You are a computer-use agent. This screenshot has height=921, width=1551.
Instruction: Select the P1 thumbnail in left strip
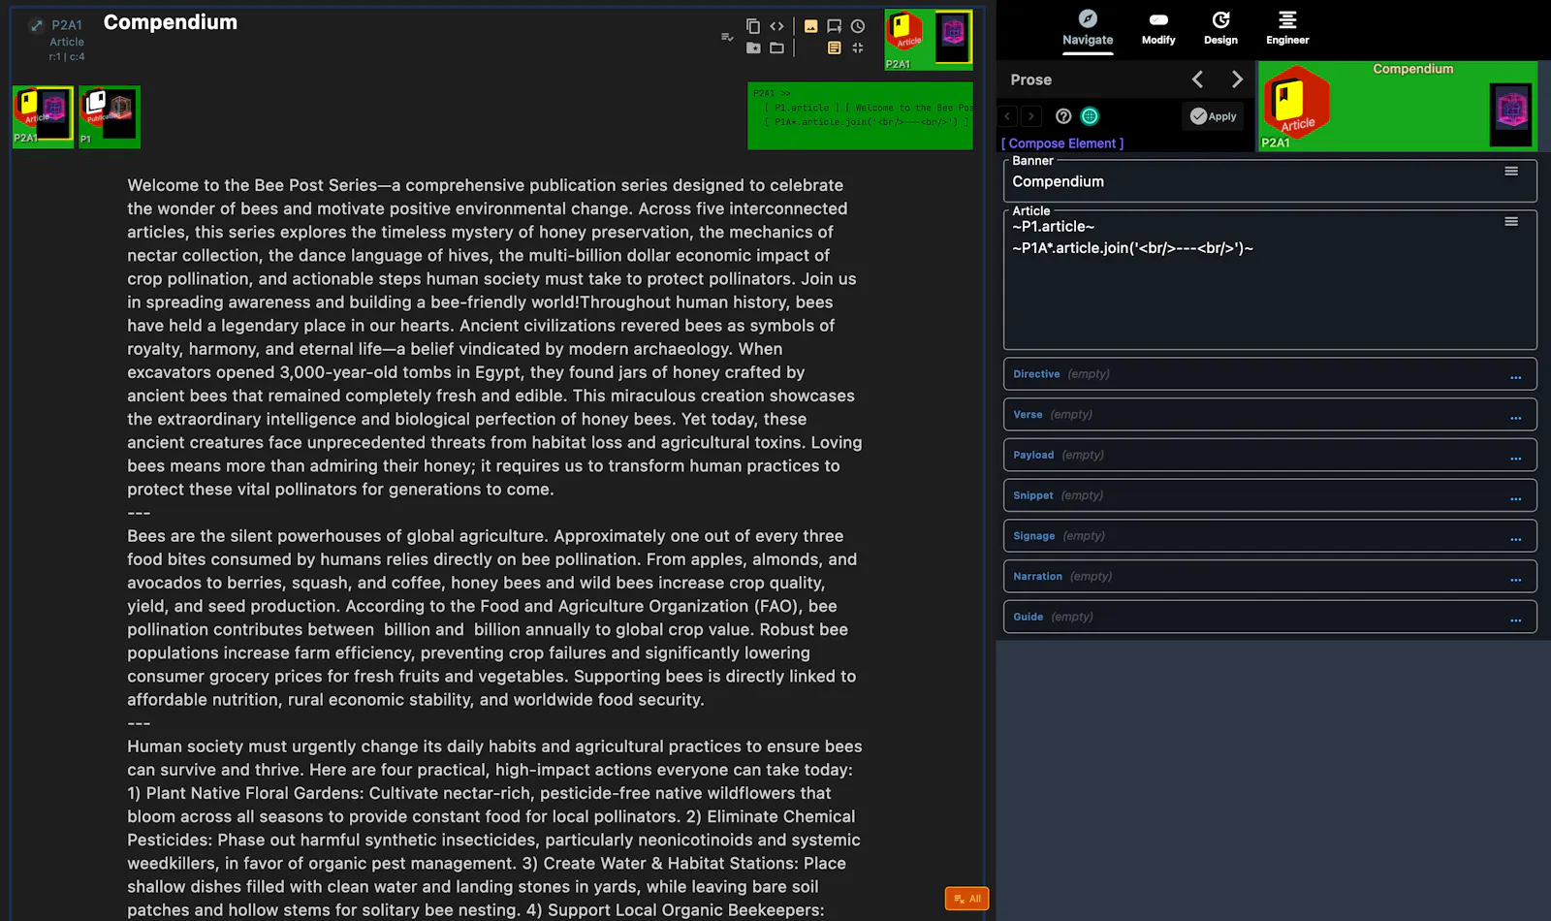point(110,116)
